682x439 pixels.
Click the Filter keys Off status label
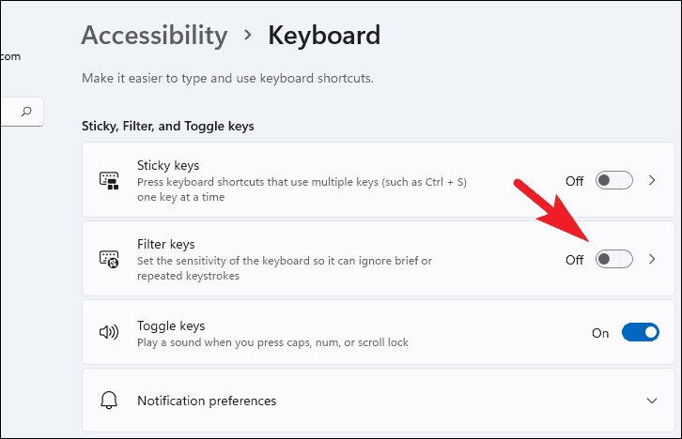pos(574,260)
